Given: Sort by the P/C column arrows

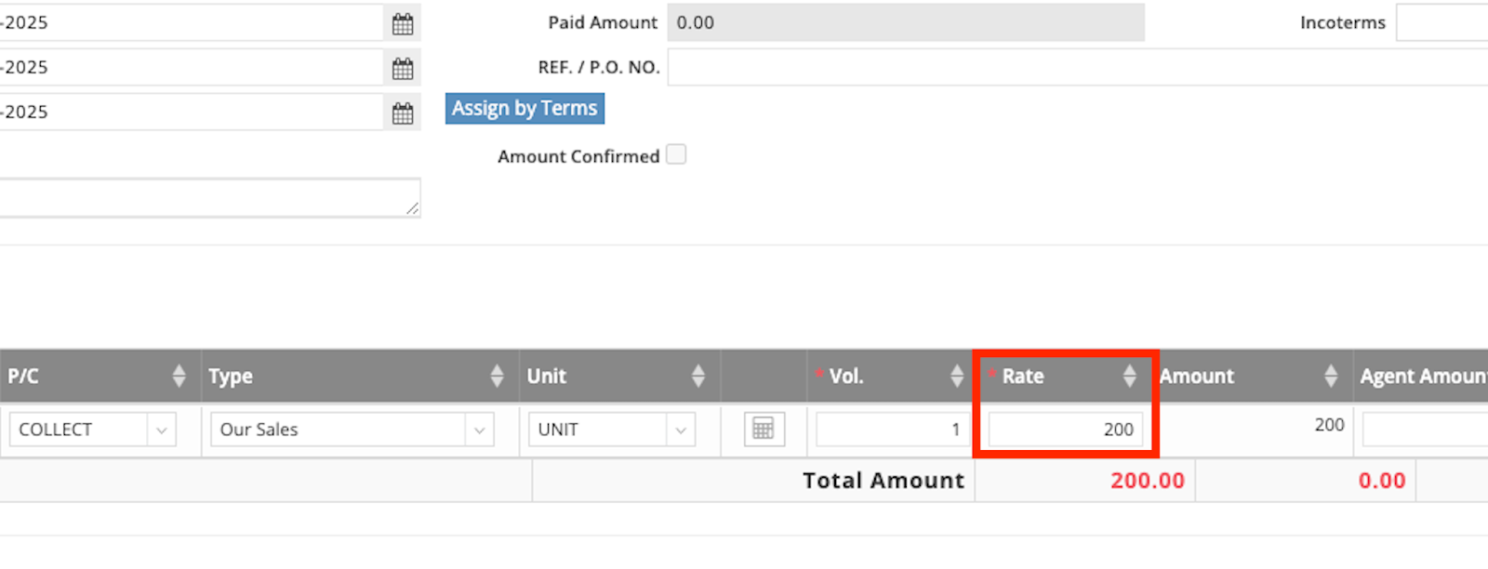Looking at the screenshot, I should click(179, 376).
